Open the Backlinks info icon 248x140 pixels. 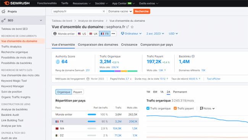tap(193, 56)
